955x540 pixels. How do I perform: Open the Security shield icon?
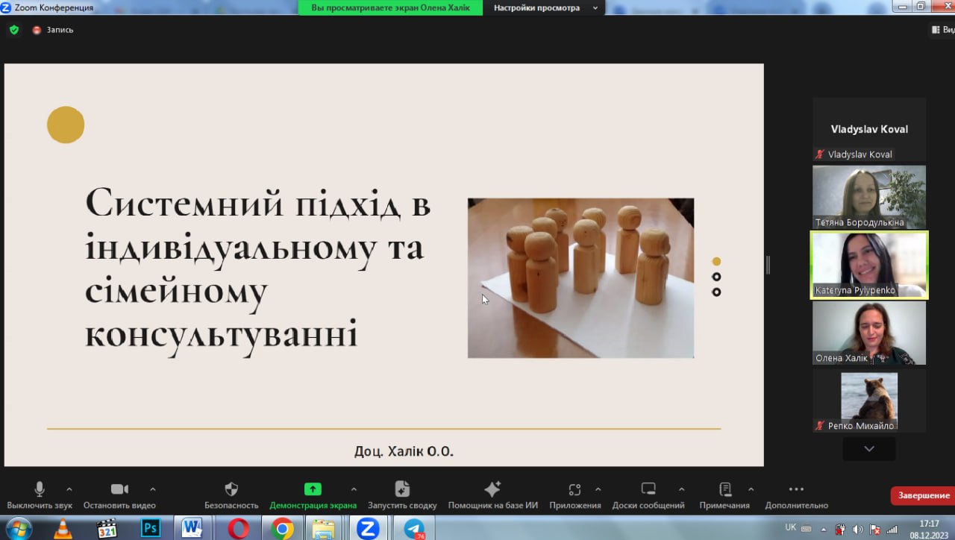tap(231, 489)
